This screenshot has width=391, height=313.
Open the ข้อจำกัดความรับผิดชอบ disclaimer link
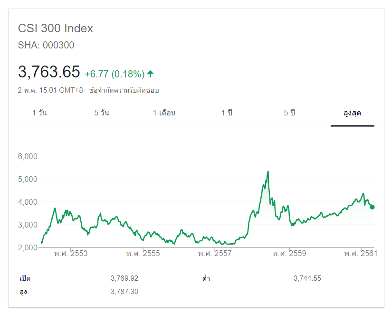[x=127, y=90]
